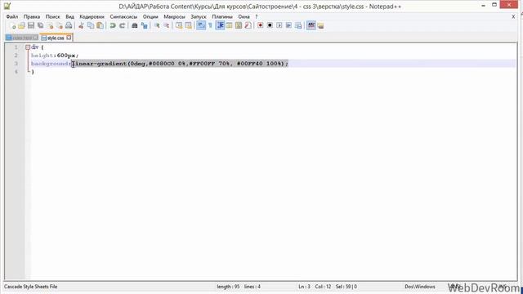The width and height of the screenshot is (523, 294).
Task: Open the Запуск menu
Action: [199, 16]
